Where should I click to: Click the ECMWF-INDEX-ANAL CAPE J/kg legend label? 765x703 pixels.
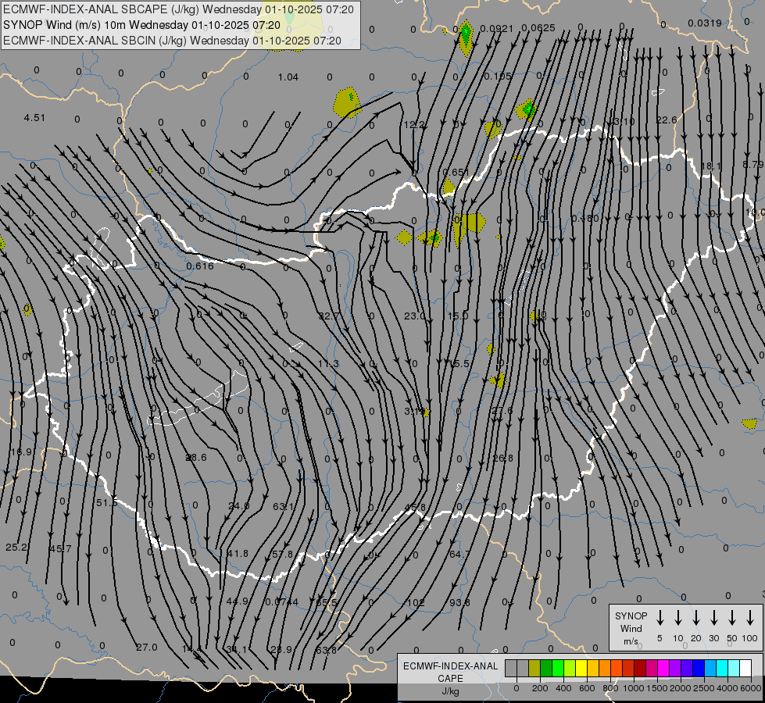tap(450, 678)
